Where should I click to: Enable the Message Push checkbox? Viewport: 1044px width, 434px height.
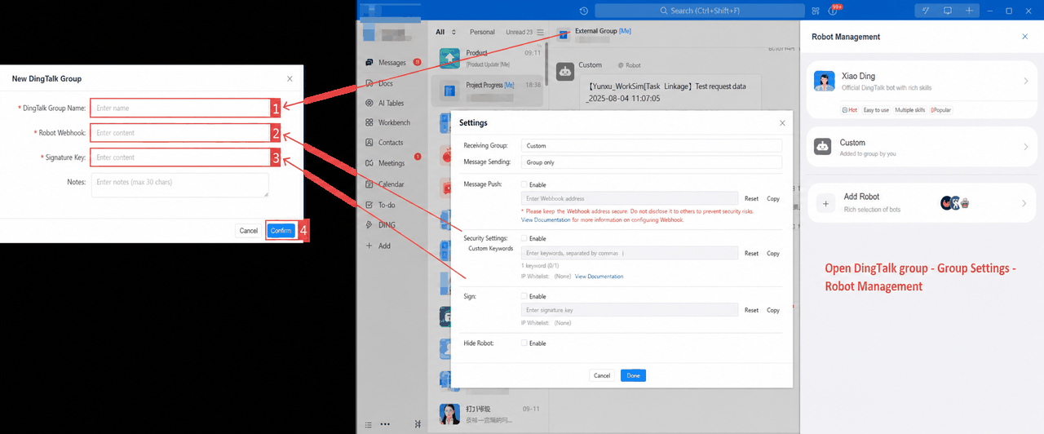524,184
